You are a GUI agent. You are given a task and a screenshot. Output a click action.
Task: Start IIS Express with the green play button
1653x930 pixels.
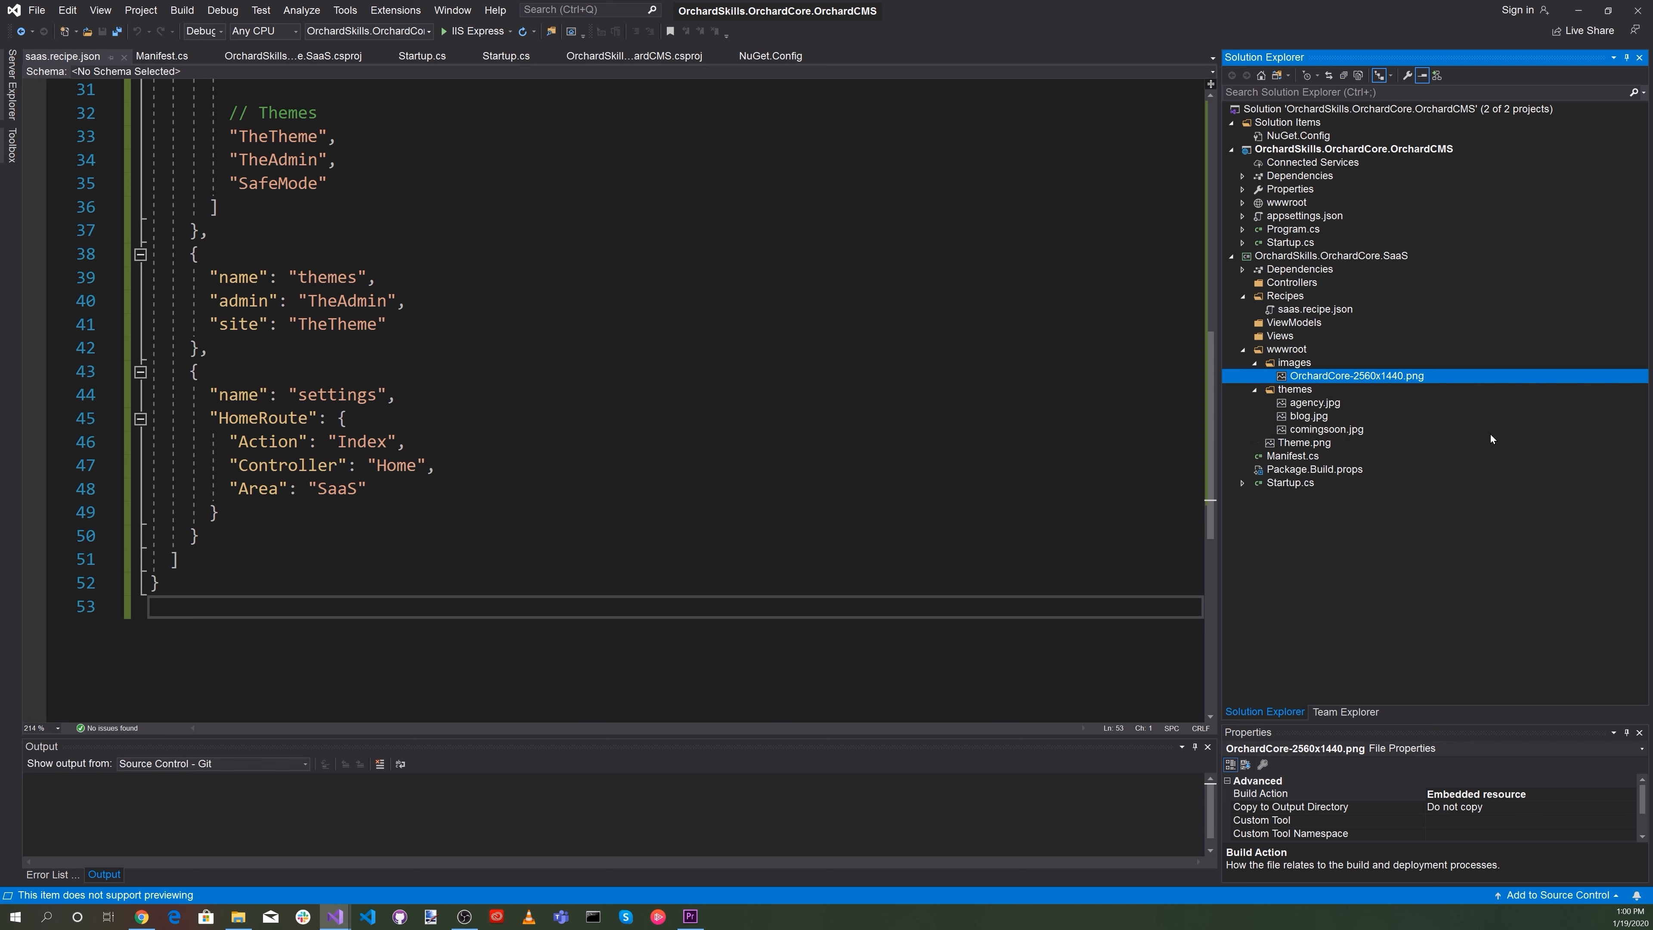coord(443,31)
